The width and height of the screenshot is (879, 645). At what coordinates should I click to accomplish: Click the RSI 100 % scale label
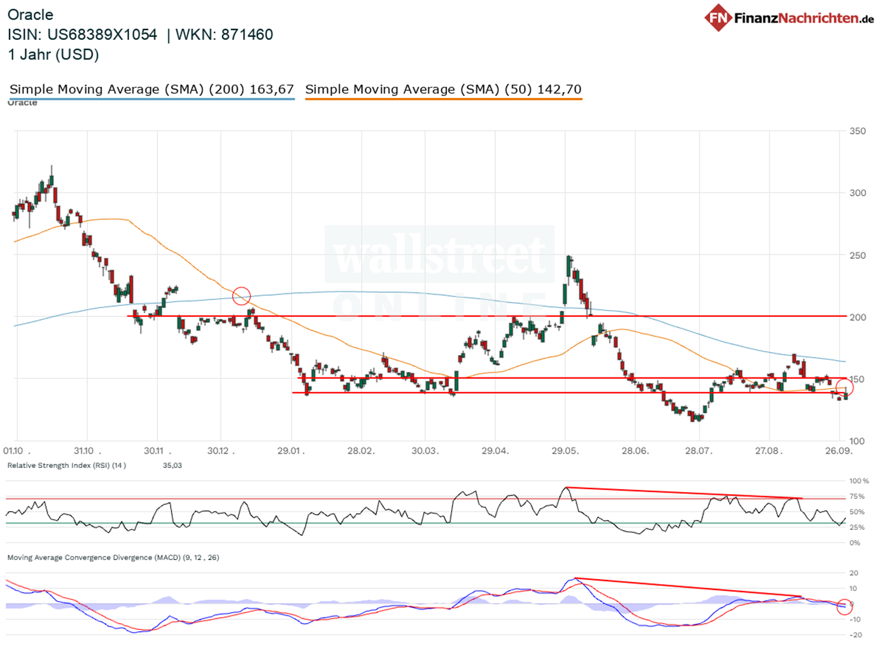858,481
